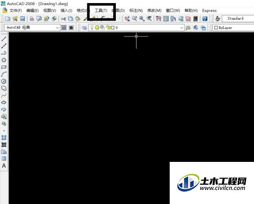This screenshot has height=204, width=254.
Task: Toggle layer 0 lock icon
Action: pyautogui.click(x=108, y=27)
